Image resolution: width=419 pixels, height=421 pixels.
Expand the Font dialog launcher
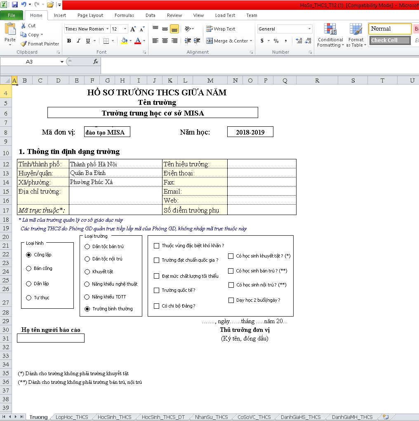pos(144,52)
